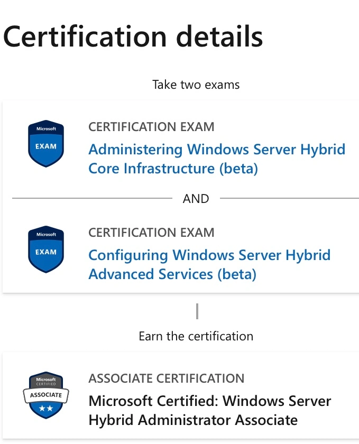Open Configuring Windows Server Hybrid Advanced Services link
This screenshot has height=444, width=359.
[x=209, y=264]
